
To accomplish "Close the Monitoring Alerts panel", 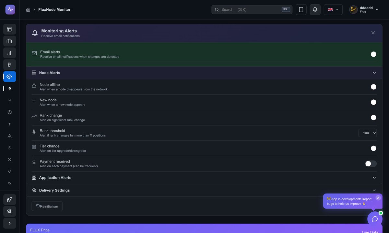I will point(373,33).
